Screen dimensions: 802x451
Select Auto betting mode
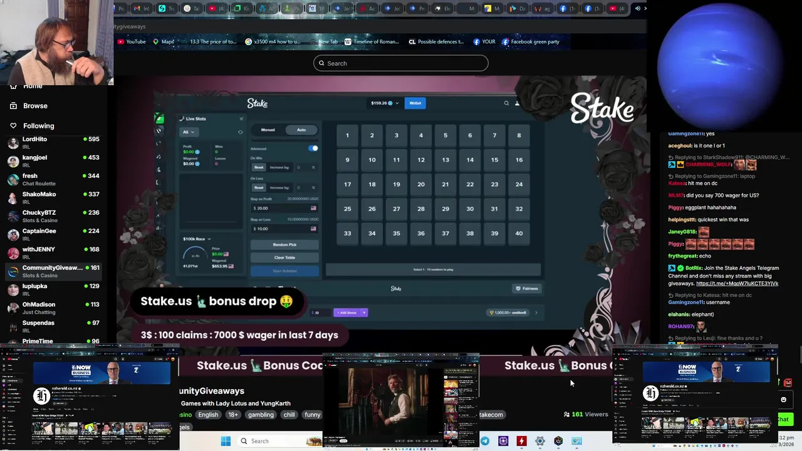point(301,130)
